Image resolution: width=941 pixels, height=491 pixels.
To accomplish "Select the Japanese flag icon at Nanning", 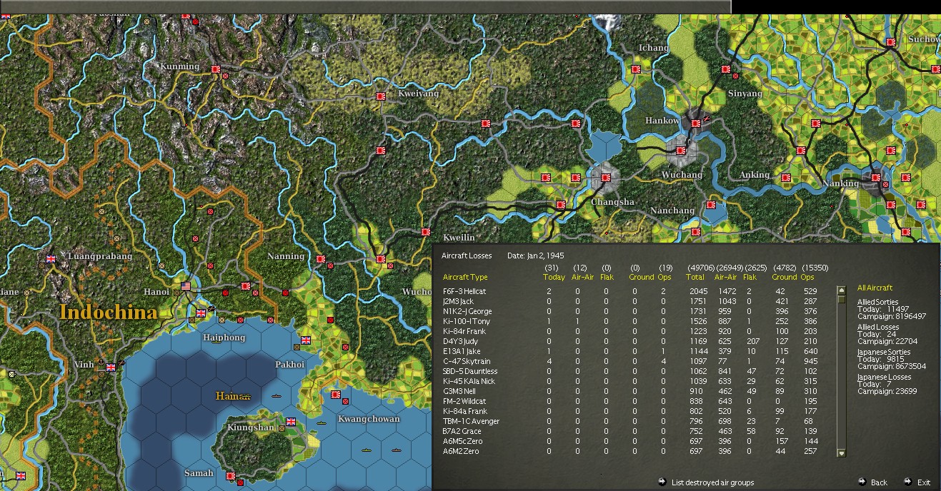I will pos(321,259).
